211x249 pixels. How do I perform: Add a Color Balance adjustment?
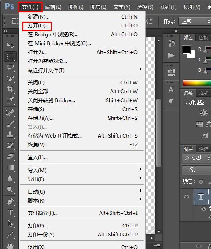point(208,124)
